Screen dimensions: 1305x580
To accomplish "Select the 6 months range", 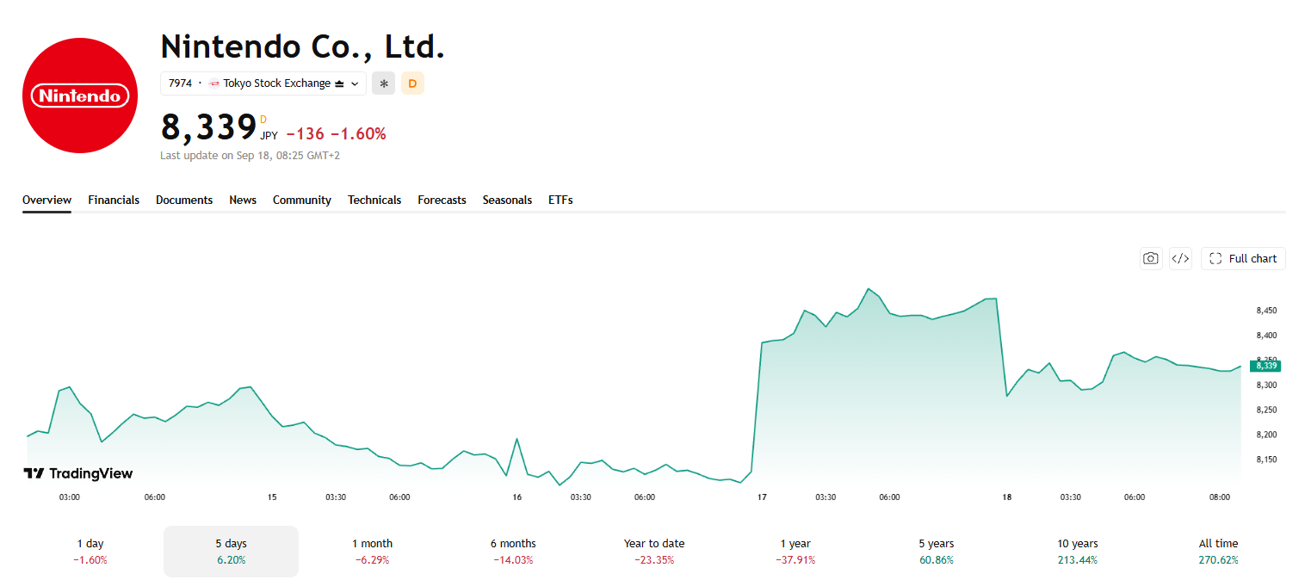I will [513, 552].
